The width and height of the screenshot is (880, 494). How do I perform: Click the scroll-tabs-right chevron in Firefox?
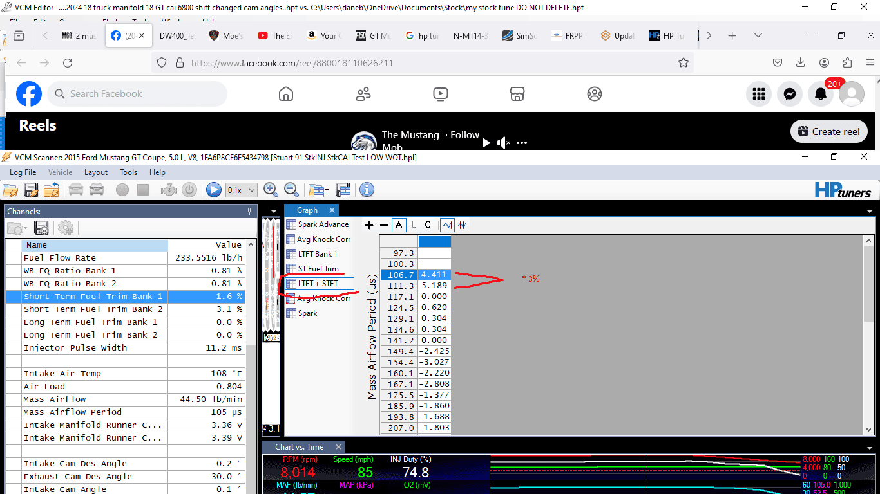click(x=709, y=35)
